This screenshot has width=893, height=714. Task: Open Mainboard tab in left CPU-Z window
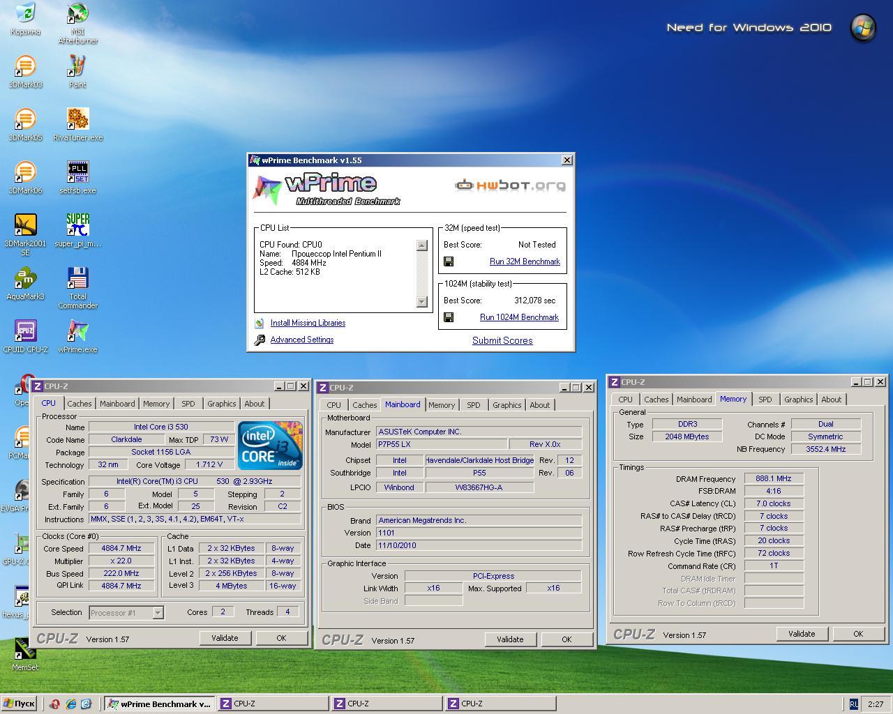tap(117, 404)
